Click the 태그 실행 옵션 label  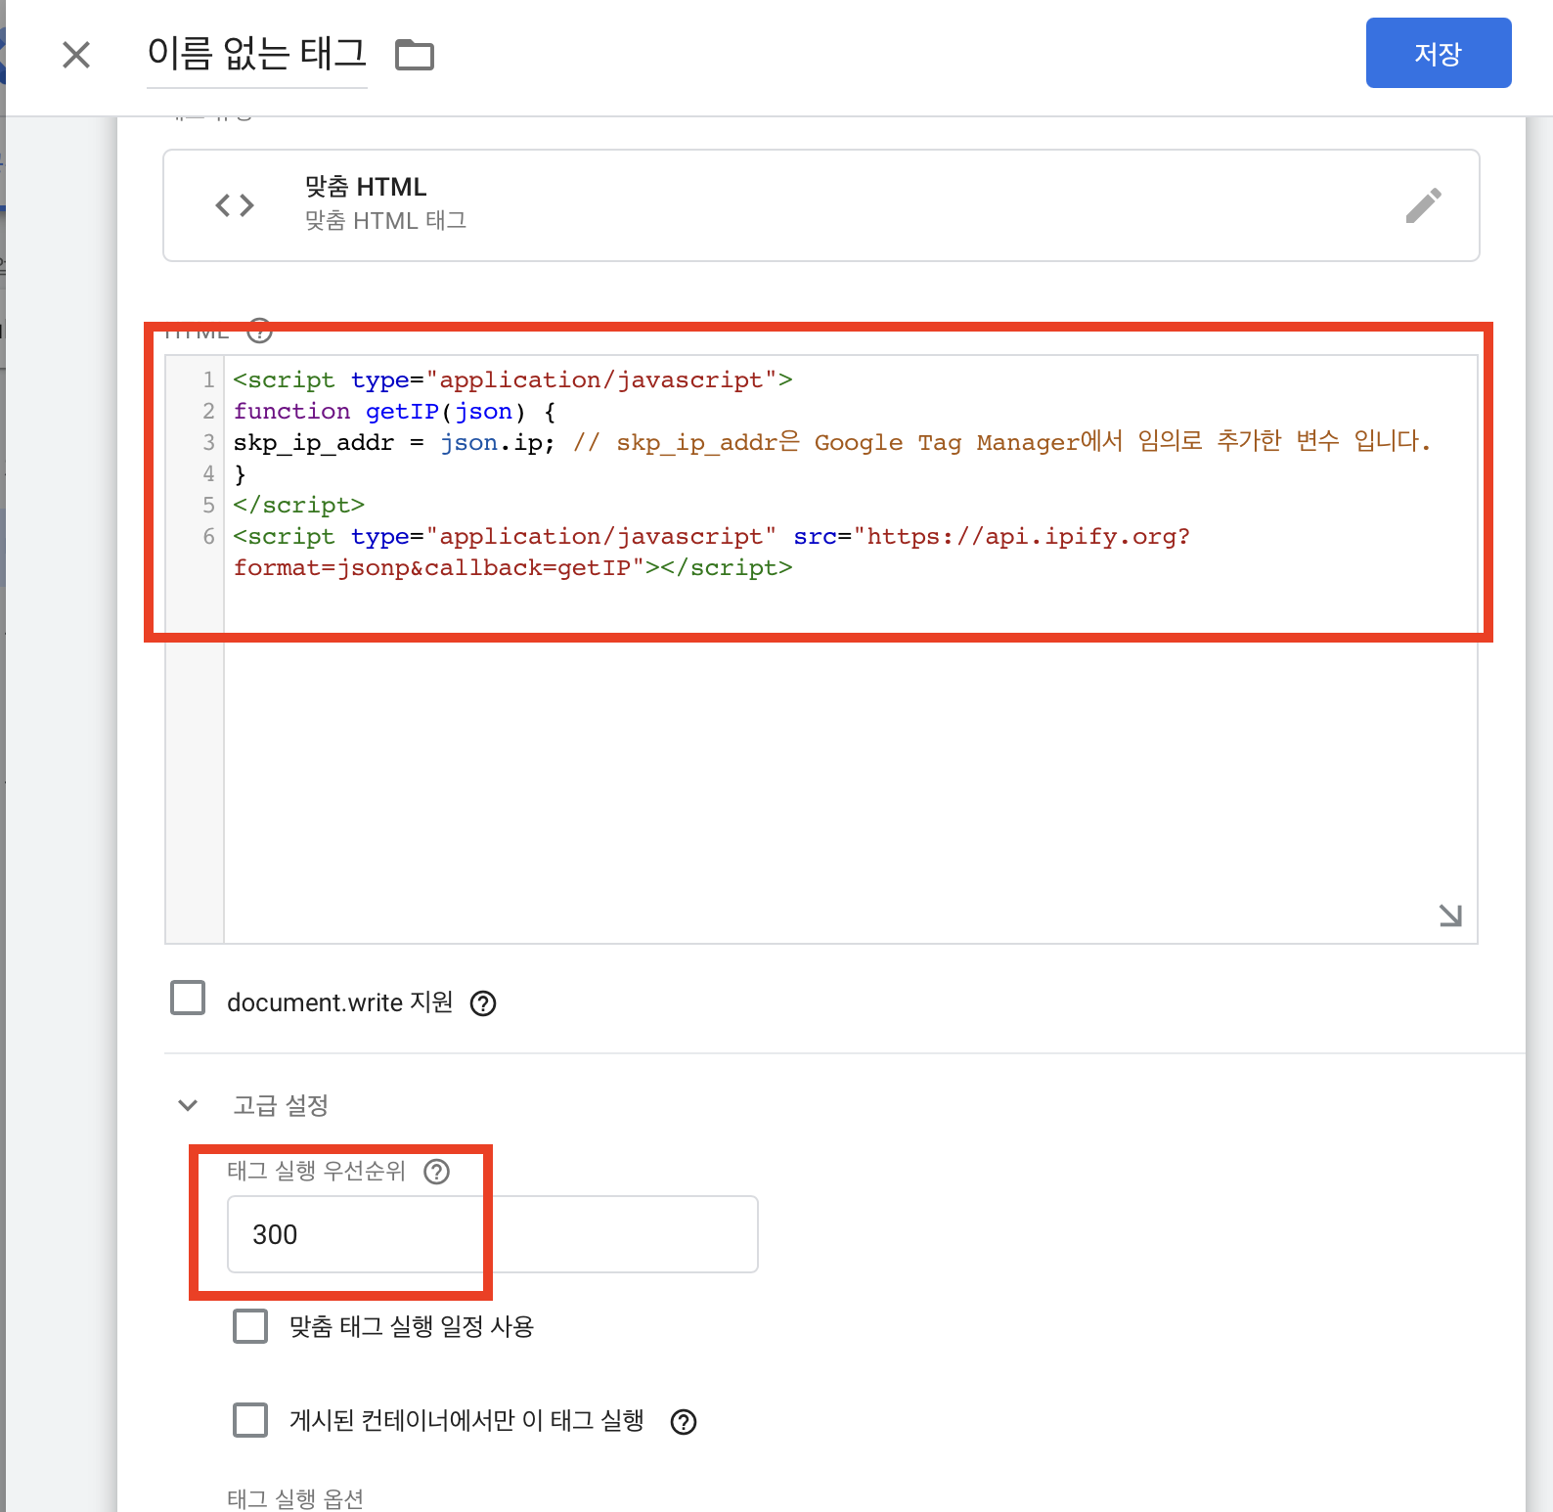point(295,1498)
